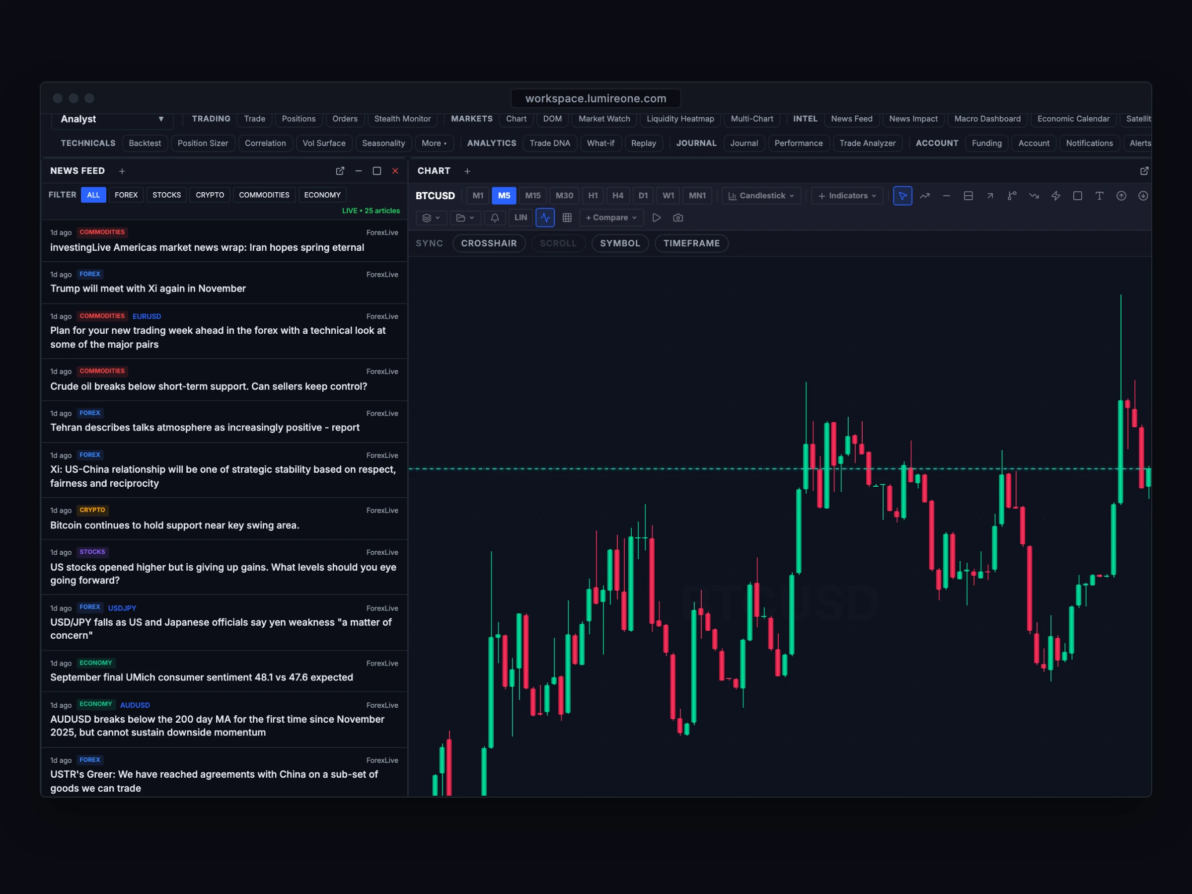This screenshot has width=1192, height=894.
Task: Switch to the Trade DNA tab
Action: (550, 144)
